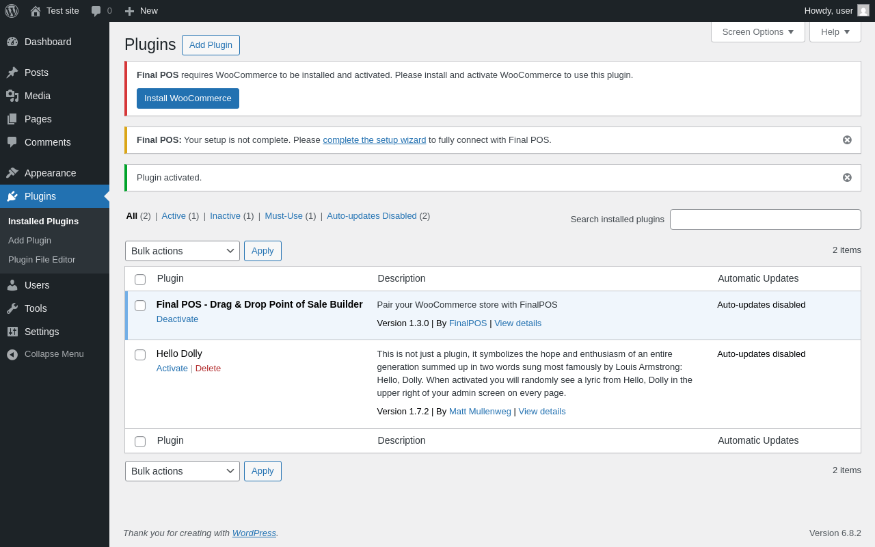
Task: Open Media library icon in sidebar
Action: 12,96
